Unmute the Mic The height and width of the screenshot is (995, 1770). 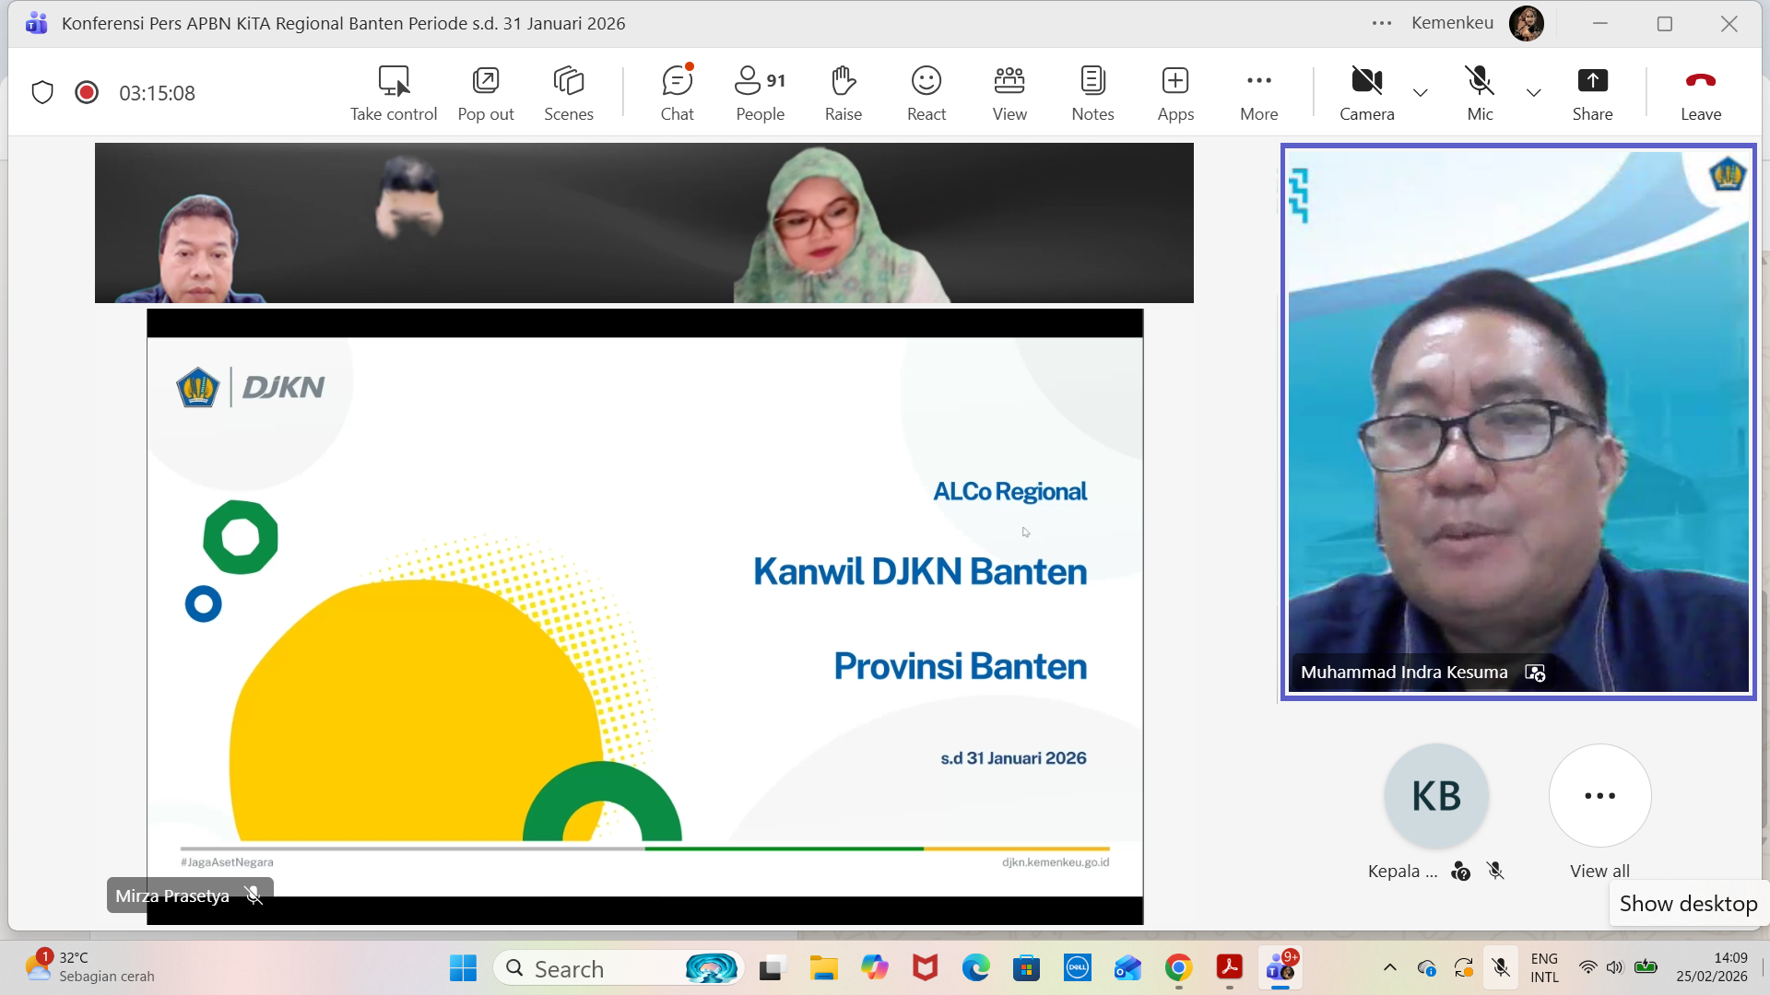click(1480, 93)
